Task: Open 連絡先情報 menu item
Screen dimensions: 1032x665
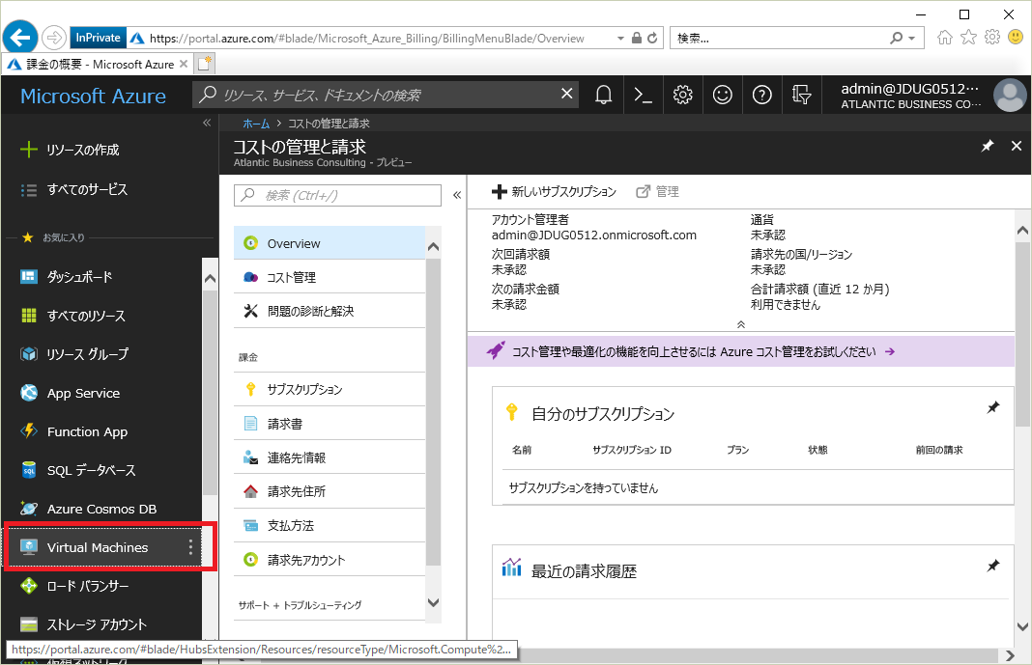Action: pos(330,457)
